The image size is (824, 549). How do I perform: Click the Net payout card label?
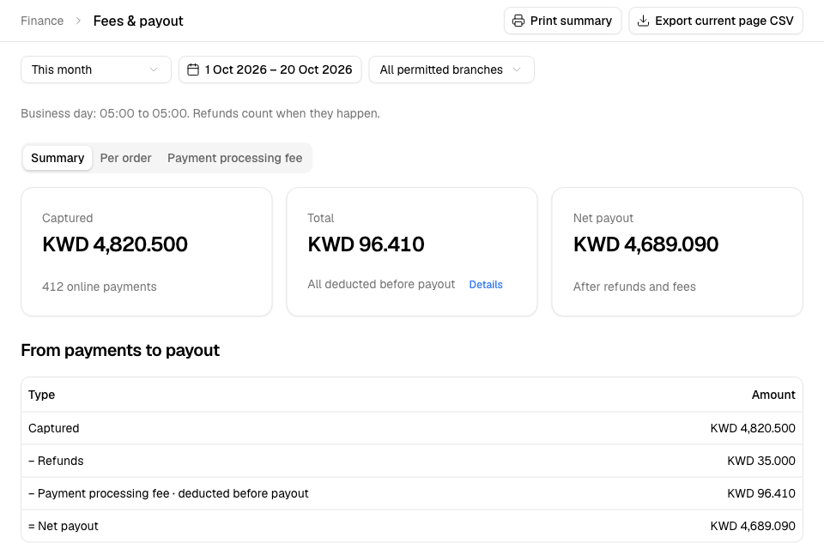603,218
